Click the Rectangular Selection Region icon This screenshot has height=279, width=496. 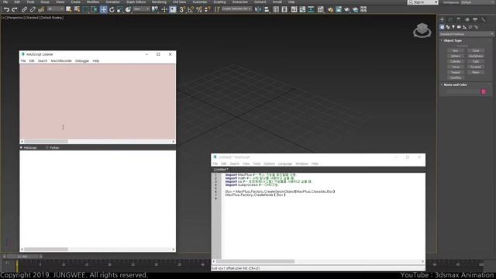point(85,9)
